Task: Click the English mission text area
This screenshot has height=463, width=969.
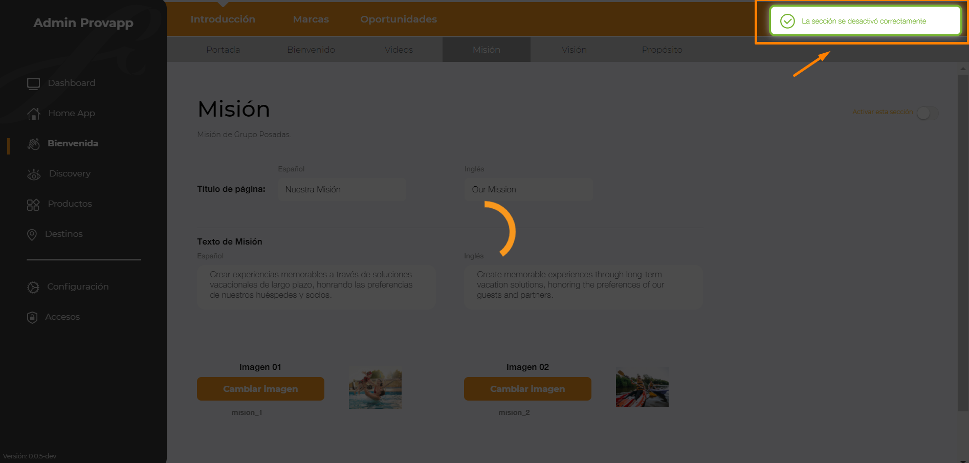Action: [583, 286]
